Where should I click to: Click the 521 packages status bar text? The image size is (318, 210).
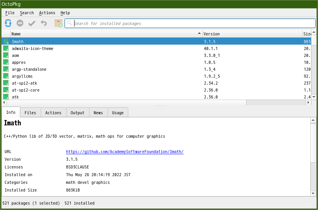coord(31,203)
